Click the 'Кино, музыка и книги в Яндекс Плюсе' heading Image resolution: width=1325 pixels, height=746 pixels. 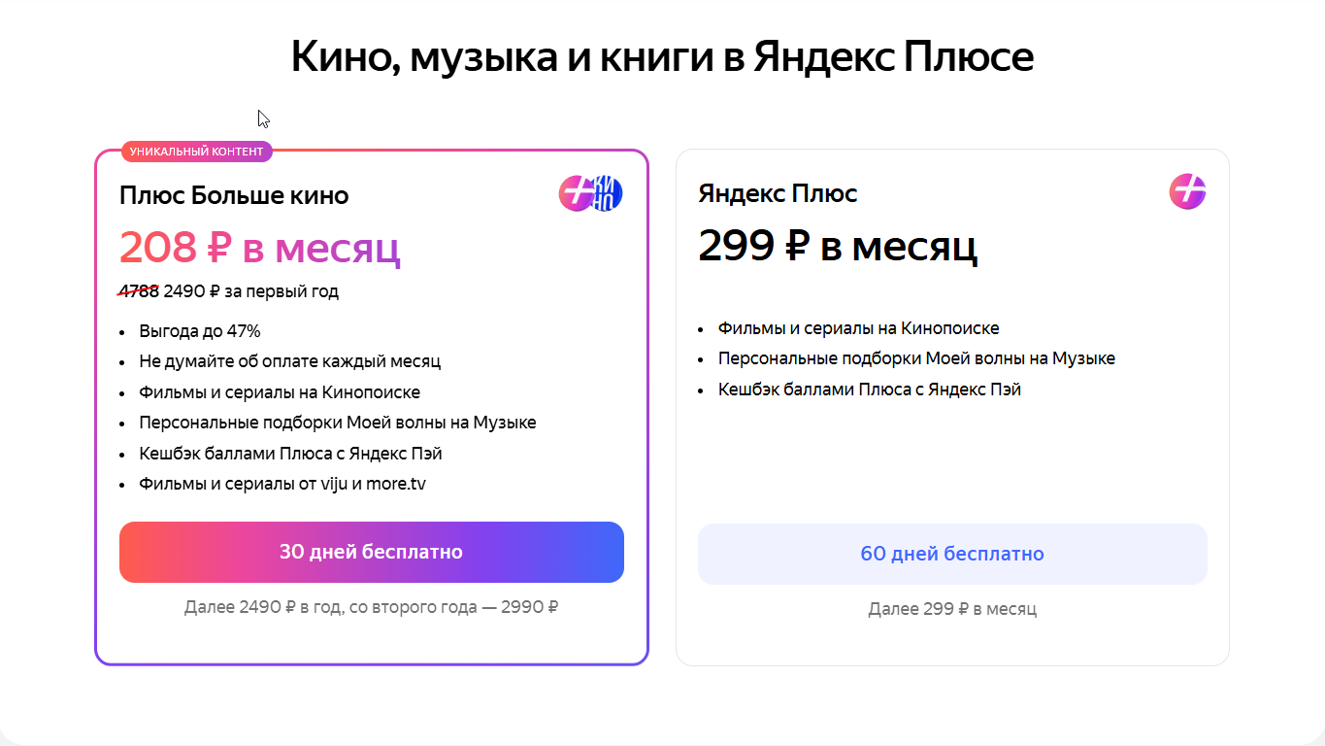[662, 57]
